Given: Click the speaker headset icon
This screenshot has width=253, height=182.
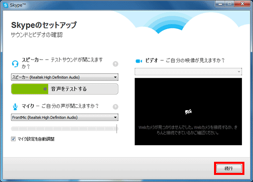Looking at the screenshot, I should coord(15,64).
